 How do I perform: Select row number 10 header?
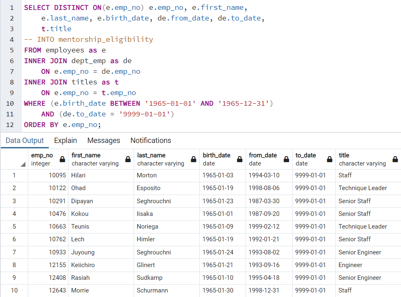point(14,290)
